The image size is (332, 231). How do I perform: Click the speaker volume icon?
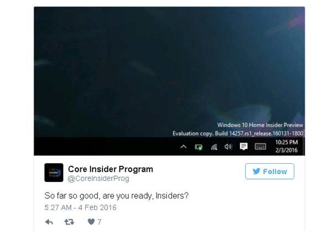(229, 147)
